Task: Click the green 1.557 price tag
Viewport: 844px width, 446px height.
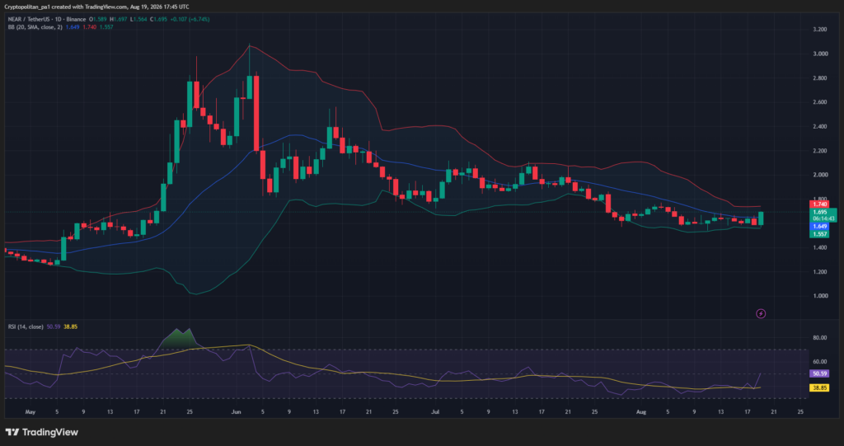Action: [820, 234]
